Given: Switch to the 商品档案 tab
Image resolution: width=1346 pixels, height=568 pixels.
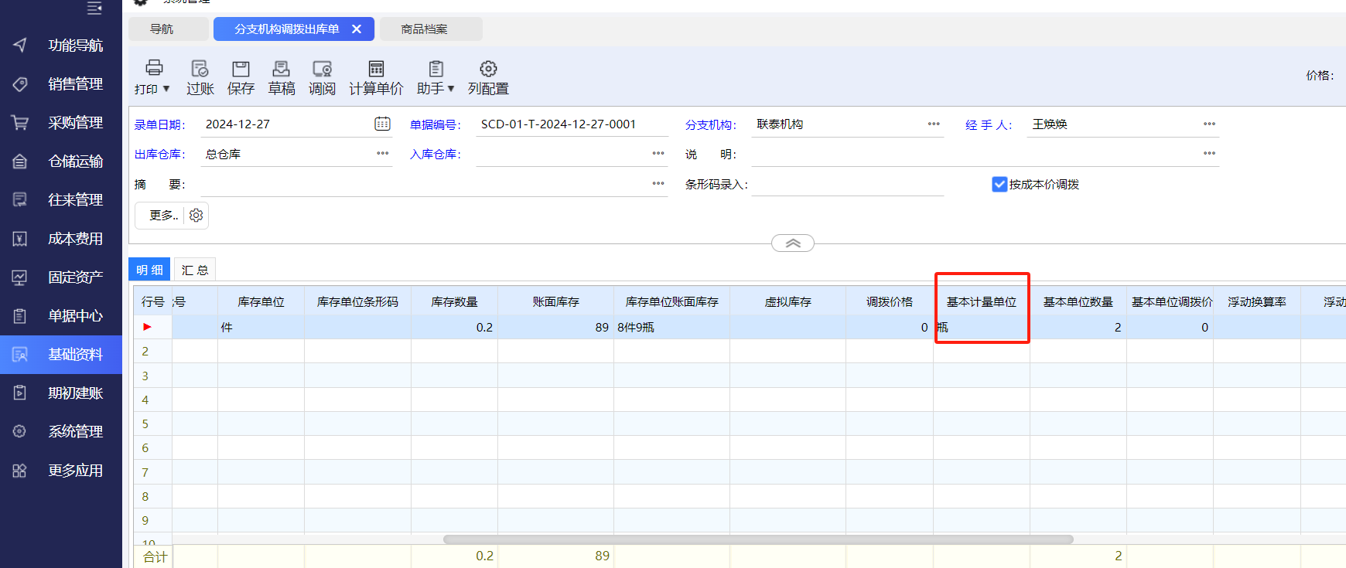Looking at the screenshot, I should [x=431, y=29].
